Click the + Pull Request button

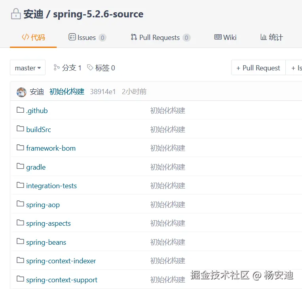[x=258, y=68]
